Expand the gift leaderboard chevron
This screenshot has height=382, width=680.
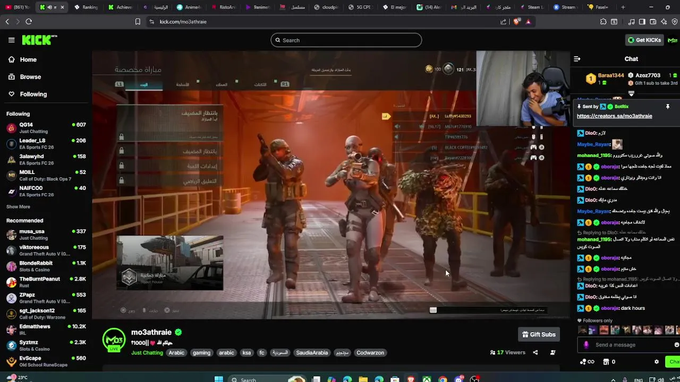(x=631, y=94)
